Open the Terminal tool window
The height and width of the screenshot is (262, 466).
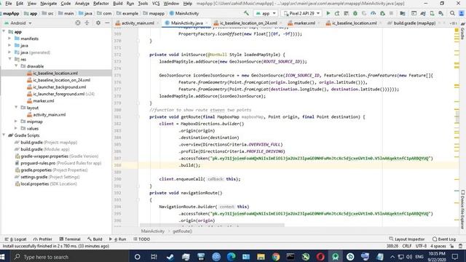70,239
